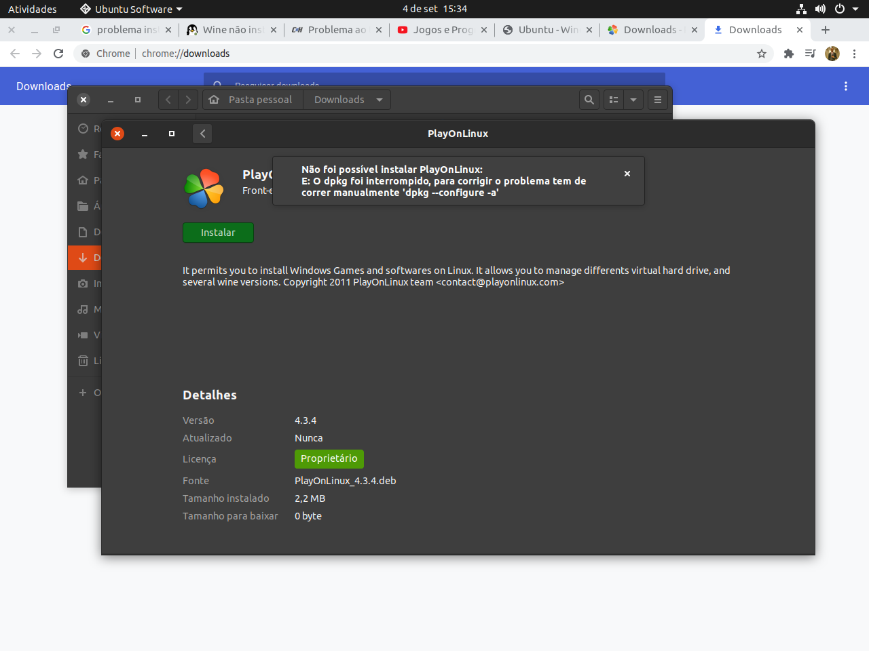The width and height of the screenshot is (869, 651).
Task: Click Pasta pessoal path button
Action: pos(252,100)
